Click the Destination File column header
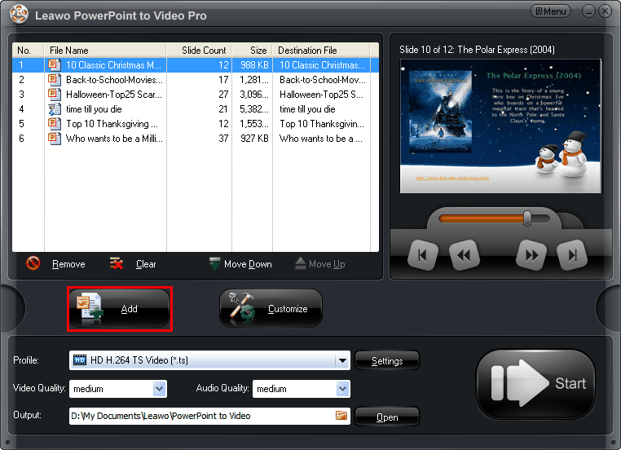 (322, 51)
